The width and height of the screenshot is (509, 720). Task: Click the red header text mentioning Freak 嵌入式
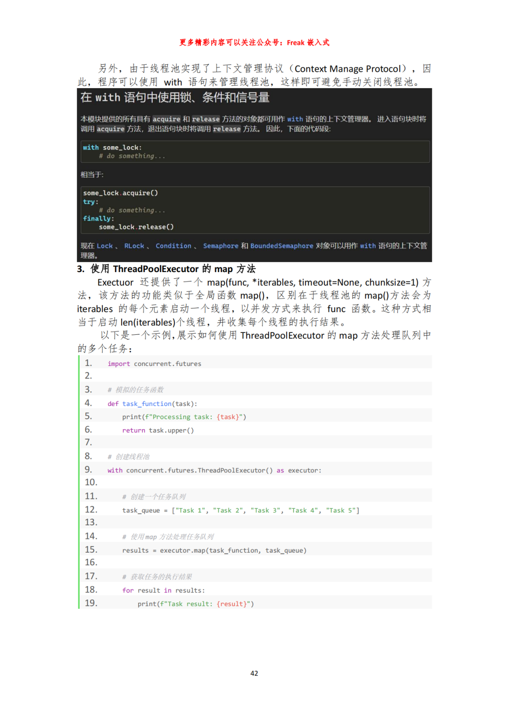click(254, 42)
